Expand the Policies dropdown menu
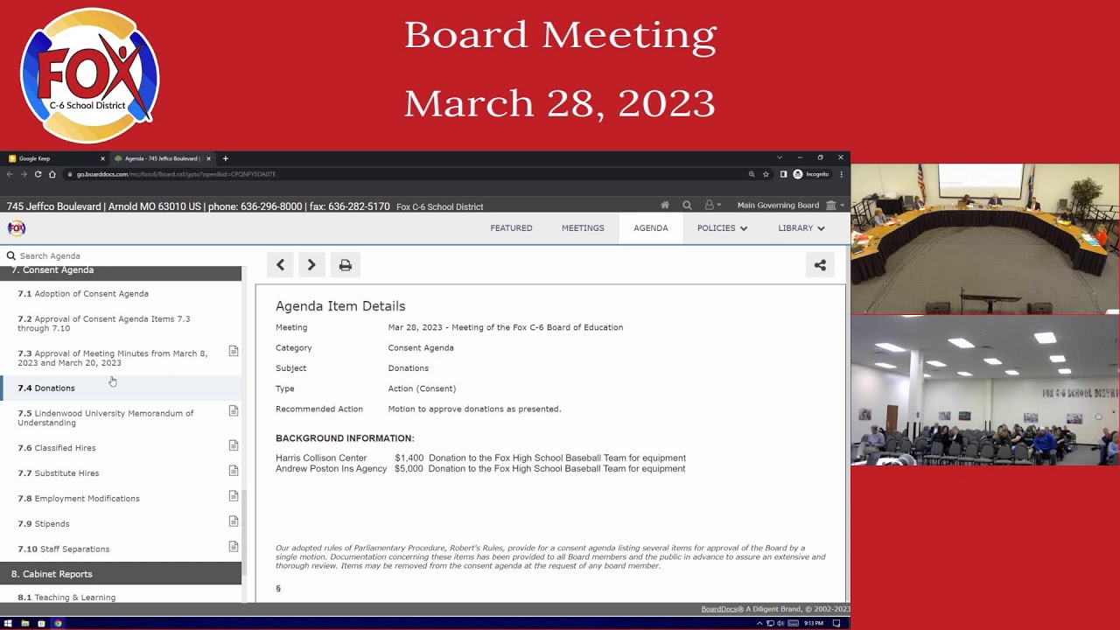Screen dimensions: 1120x630 tap(722, 228)
